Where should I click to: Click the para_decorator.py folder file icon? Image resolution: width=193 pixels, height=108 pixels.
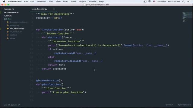(8, 28)
